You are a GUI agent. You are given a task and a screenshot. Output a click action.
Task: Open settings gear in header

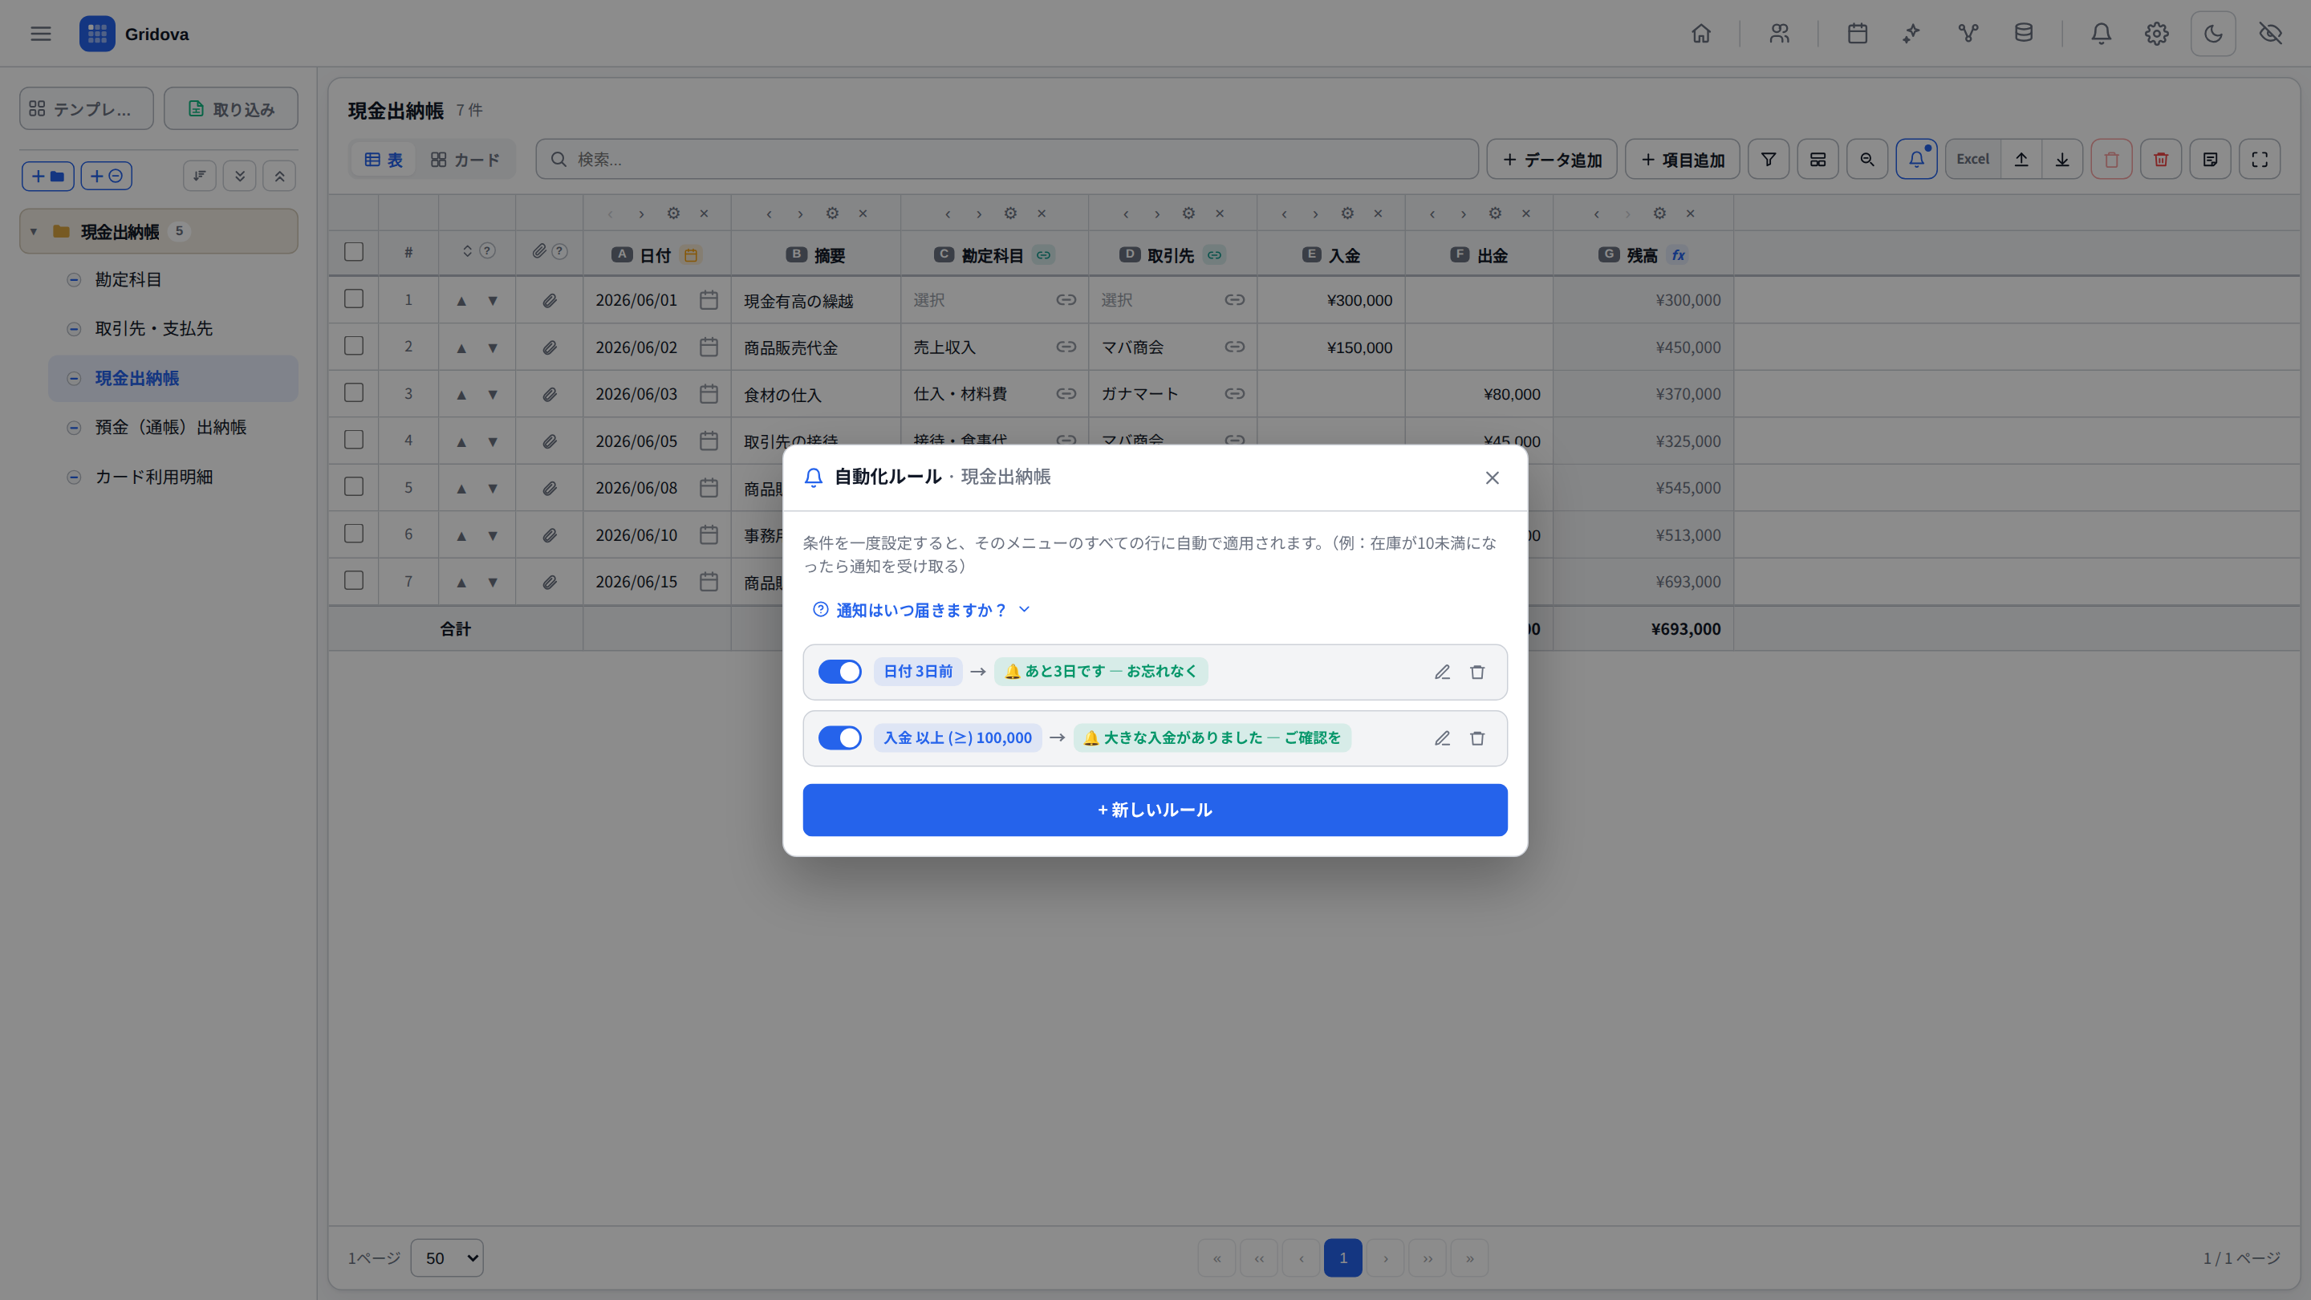[x=2157, y=34]
